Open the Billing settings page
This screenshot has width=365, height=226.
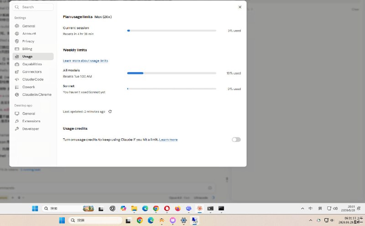[x=33, y=49]
